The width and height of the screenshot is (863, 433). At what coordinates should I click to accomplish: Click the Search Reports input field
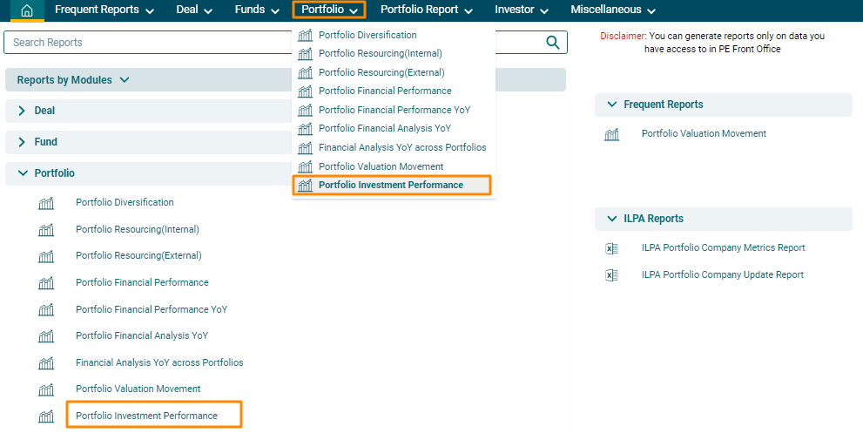[270, 43]
